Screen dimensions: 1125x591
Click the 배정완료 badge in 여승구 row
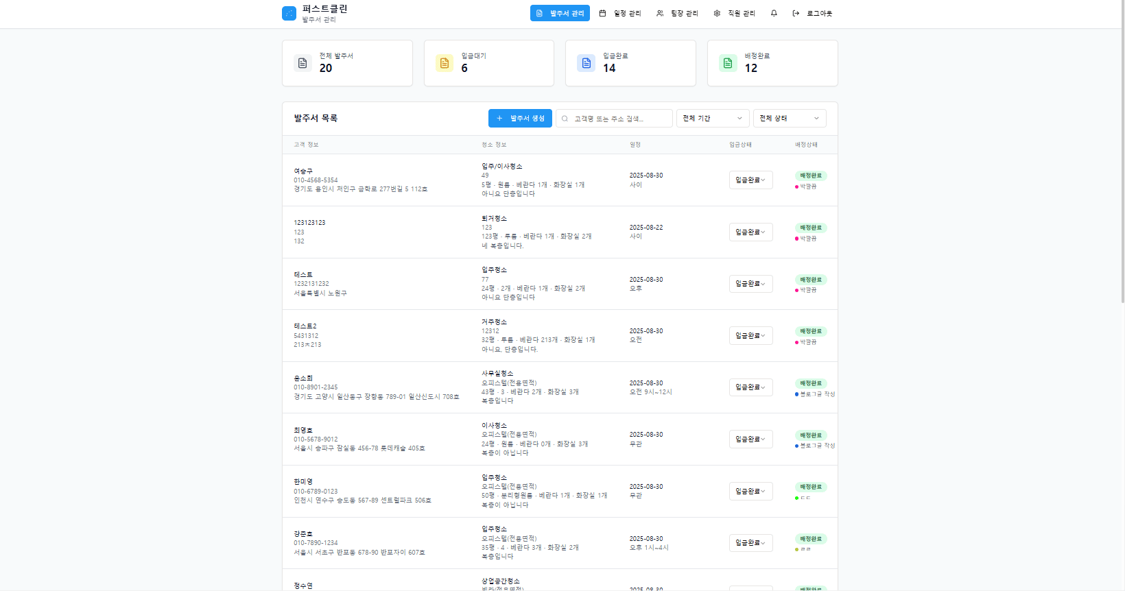(811, 176)
